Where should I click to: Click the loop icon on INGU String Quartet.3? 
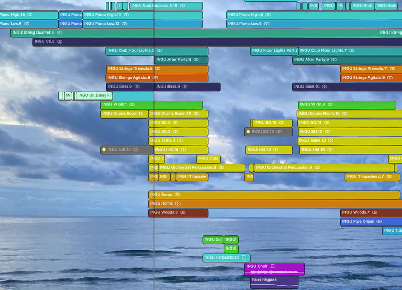click(59, 33)
